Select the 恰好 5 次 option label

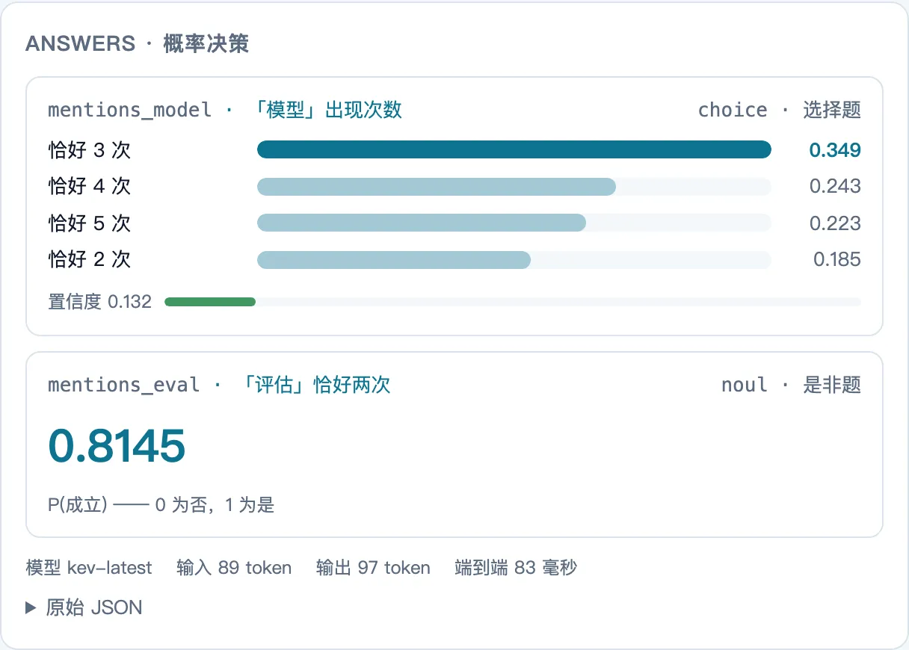[x=90, y=223]
